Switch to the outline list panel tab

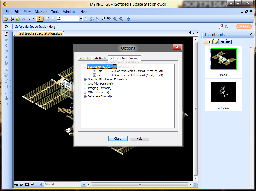coord(222,42)
